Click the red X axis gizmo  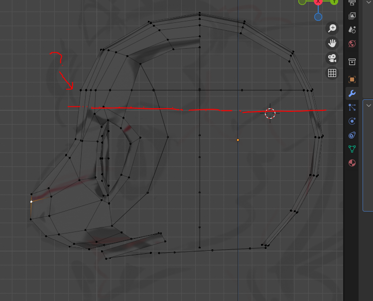point(318,2)
